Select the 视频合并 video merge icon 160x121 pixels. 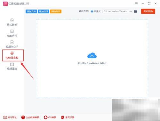click(x=12, y=31)
